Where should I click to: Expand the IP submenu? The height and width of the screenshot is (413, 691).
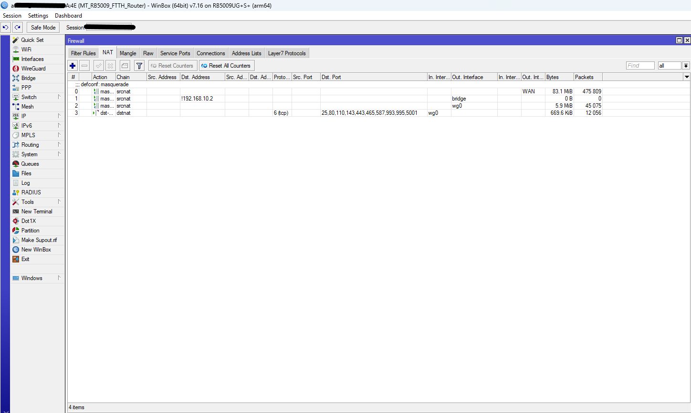click(59, 116)
